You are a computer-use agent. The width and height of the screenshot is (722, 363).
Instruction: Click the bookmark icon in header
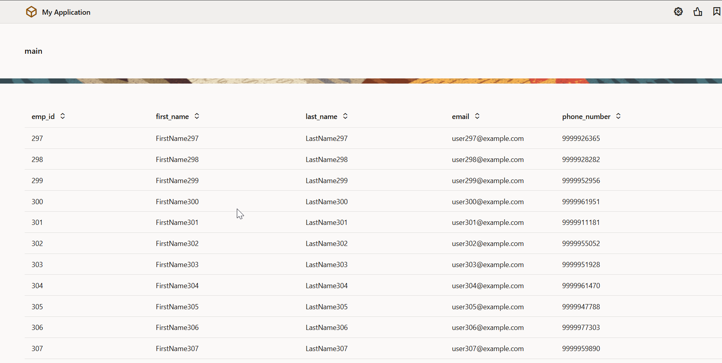(716, 12)
